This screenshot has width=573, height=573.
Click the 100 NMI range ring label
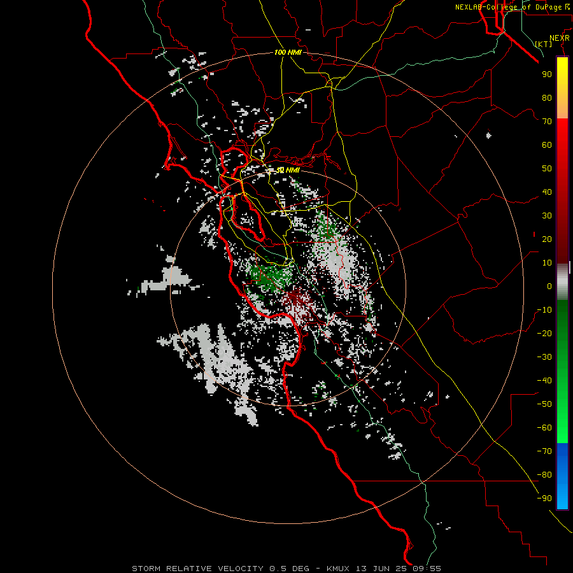288,52
